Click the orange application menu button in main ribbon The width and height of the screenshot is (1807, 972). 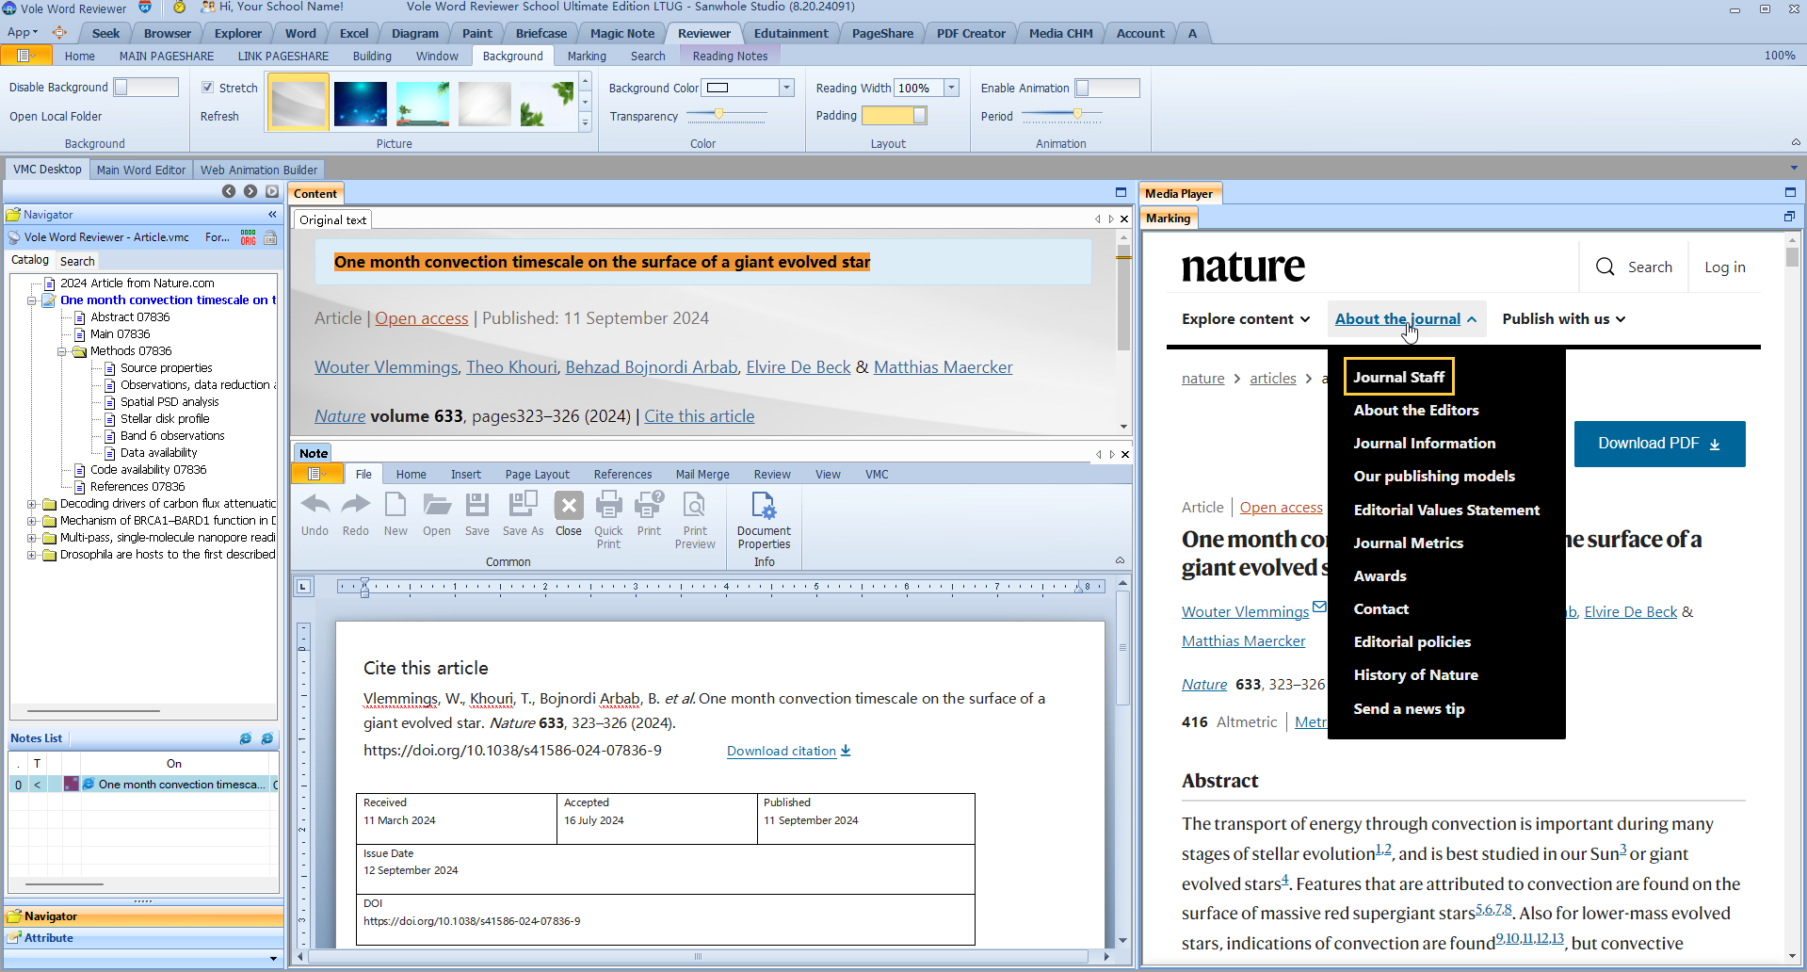point(26,56)
